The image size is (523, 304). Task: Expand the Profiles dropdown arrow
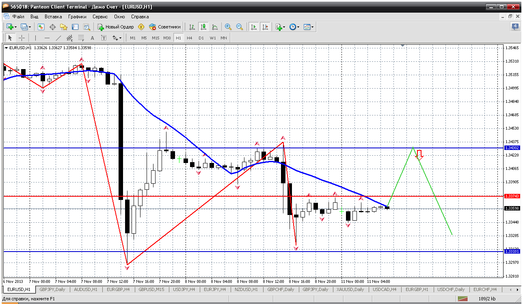pos(30,27)
